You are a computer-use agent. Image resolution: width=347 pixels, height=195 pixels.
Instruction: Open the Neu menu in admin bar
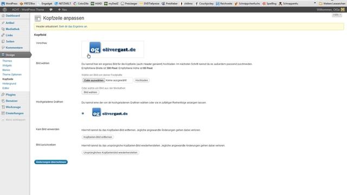pyautogui.click(x=62, y=10)
